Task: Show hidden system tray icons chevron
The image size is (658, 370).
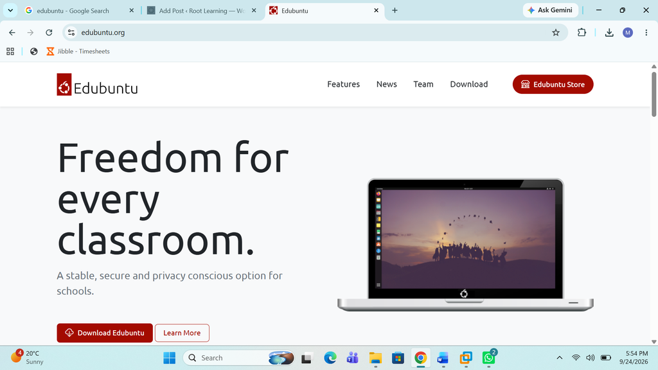Action: tap(560, 358)
